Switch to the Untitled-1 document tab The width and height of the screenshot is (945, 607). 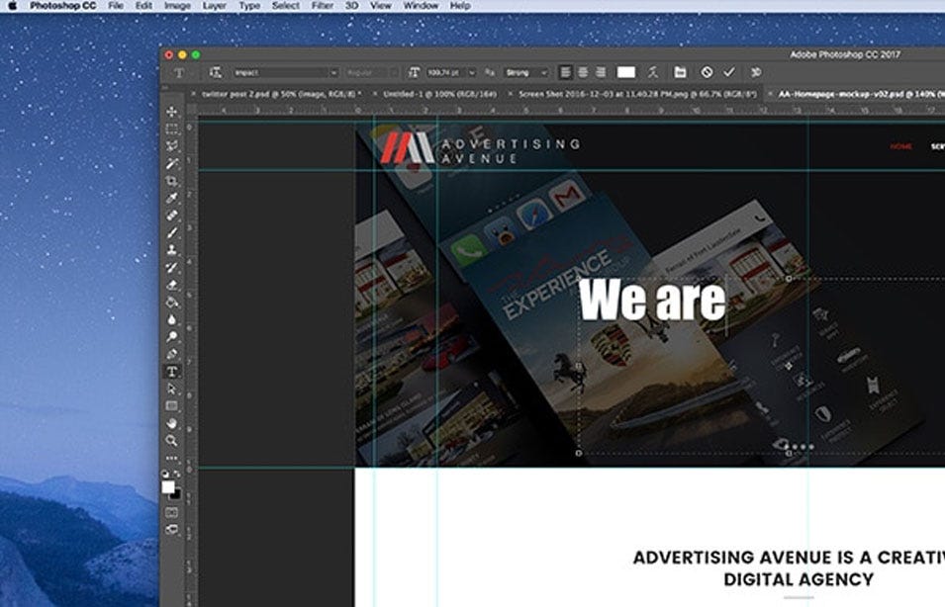[x=440, y=94]
